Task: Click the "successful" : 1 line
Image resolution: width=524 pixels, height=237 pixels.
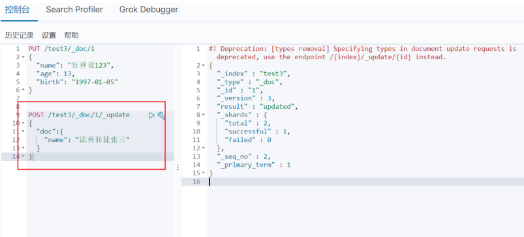Action: click(x=257, y=132)
